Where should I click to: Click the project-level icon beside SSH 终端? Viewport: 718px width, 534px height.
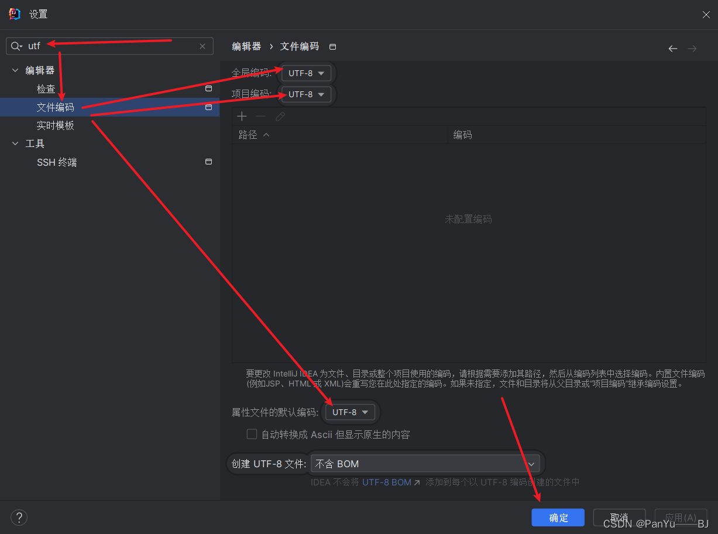pyautogui.click(x=208, y=162)
